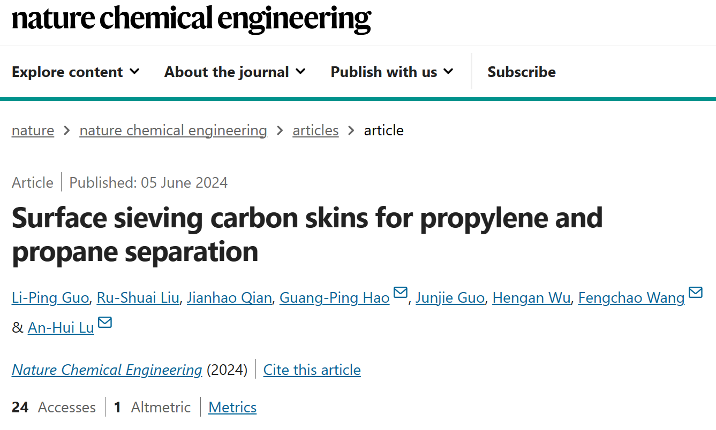Open Junjie Guo author link

pyautogui.click(x=450, y=297)
